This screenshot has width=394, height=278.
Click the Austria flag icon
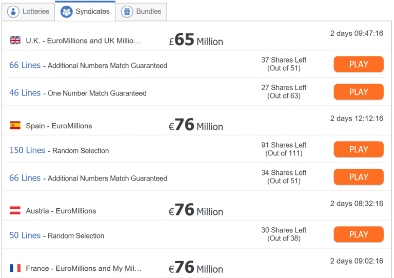tap(15, 210)
